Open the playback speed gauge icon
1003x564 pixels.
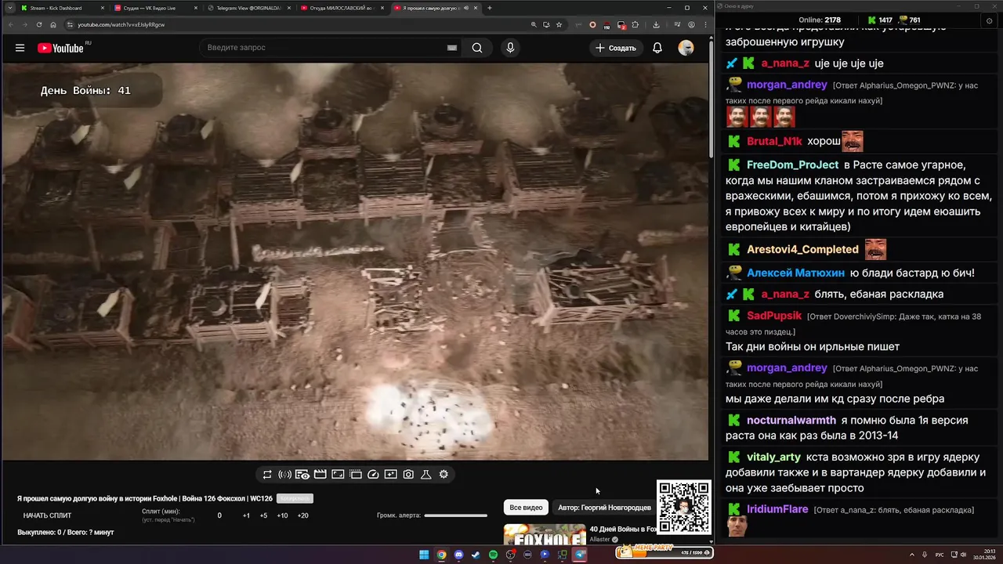[x=373, y=475]
